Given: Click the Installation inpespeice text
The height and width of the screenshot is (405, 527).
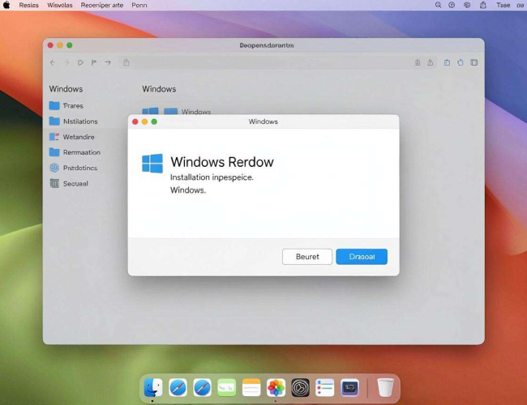Looking at the screenshot, I should point(212,177).
